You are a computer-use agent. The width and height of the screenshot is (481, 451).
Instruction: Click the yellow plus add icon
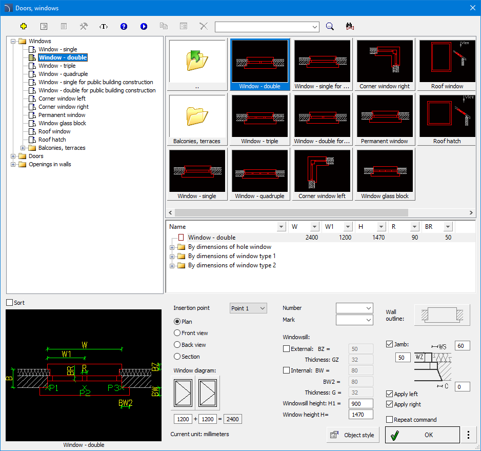coord(23,27)
